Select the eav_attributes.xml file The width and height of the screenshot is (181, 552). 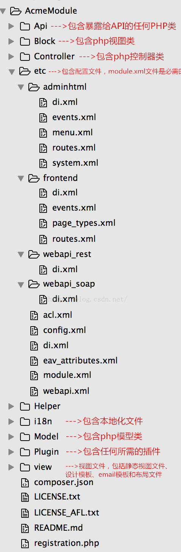click(80, 360)
